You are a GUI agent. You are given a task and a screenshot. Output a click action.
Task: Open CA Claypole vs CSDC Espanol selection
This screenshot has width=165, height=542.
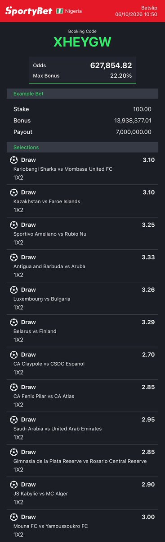[82, 364]
